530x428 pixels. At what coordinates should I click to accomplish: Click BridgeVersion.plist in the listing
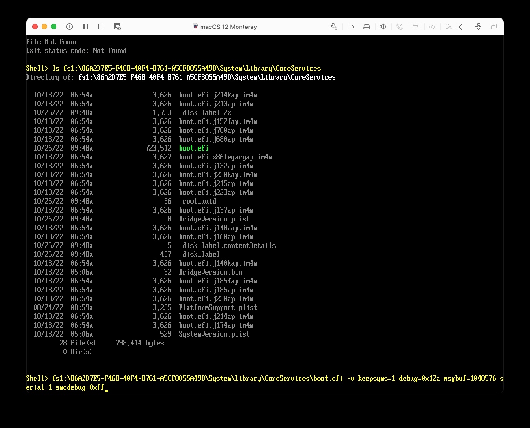click(x=214, y=219)
